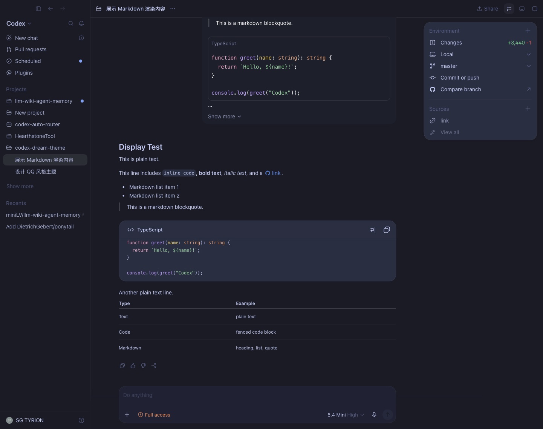543x429 pixels.
Task: Open the Pull requests page
Action: coord(45,49)
